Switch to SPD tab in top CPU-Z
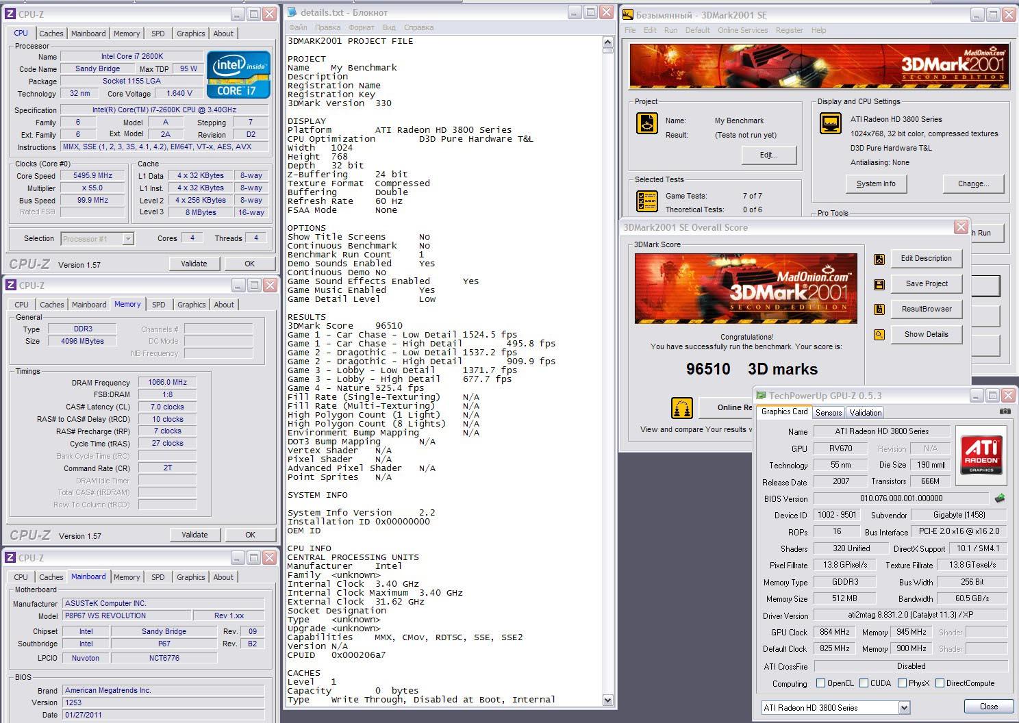 click(x=158, y=34)
